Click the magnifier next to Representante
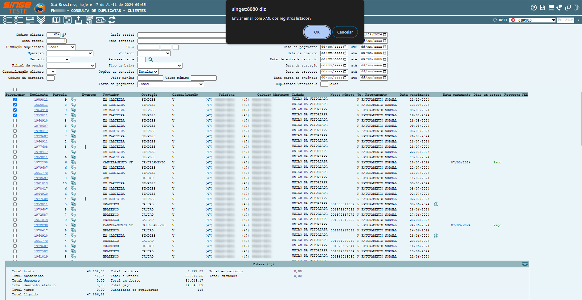The width and height of the screenshot is (582, 300). pyautogui.click(x=151, y=59)
